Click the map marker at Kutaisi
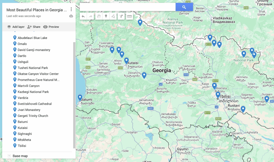The image size is (274, 162). [126, 61]
